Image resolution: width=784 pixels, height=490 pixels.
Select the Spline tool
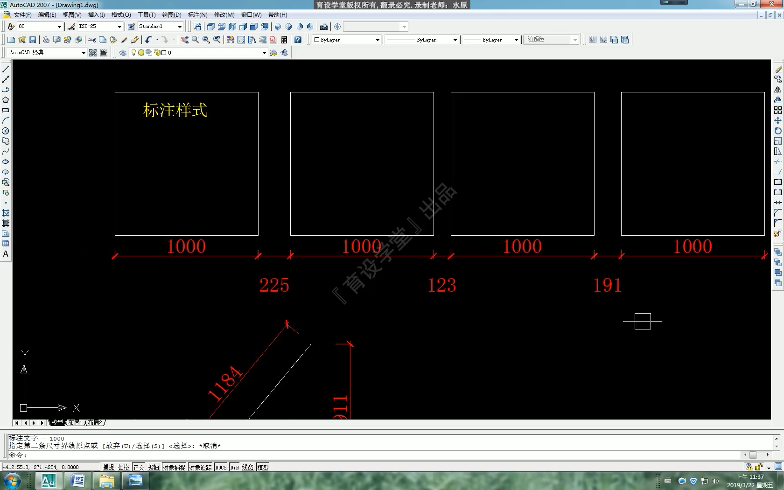pos(6,151)
